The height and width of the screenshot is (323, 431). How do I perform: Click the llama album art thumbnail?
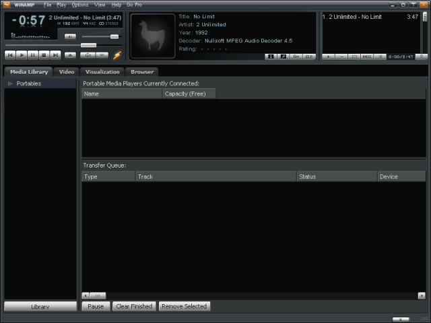click(x=153, y=36)
